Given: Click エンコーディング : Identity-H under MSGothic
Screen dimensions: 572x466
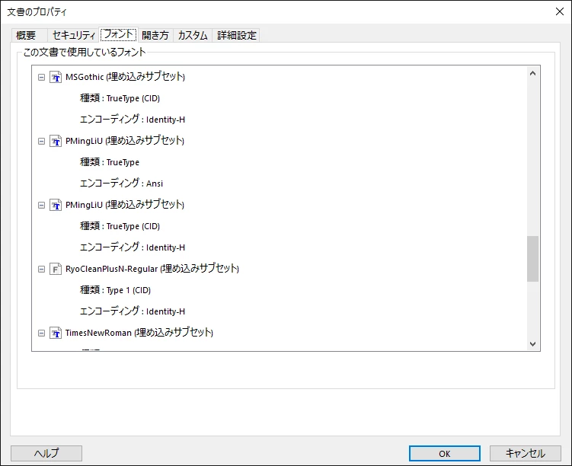Looking at the screenshot, I should (133, 120).
